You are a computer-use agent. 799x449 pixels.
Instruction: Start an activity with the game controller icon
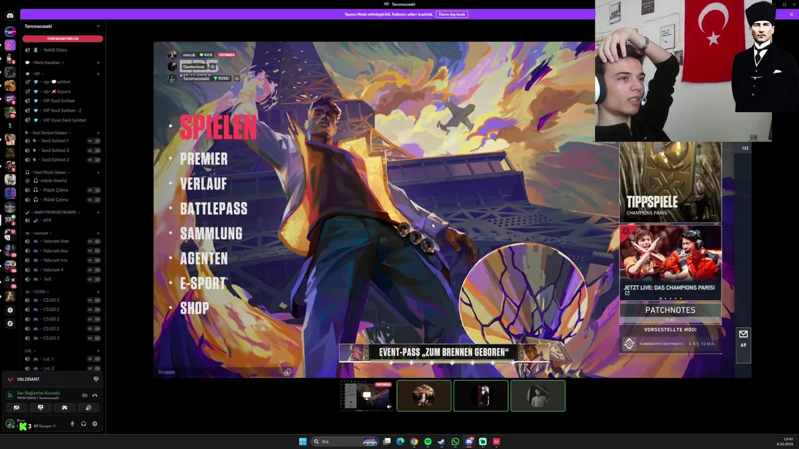coord(64,407)
